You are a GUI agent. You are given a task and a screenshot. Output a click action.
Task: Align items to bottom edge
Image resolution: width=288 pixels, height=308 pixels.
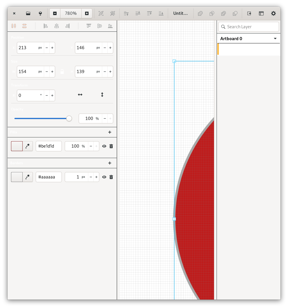[110, 26]
